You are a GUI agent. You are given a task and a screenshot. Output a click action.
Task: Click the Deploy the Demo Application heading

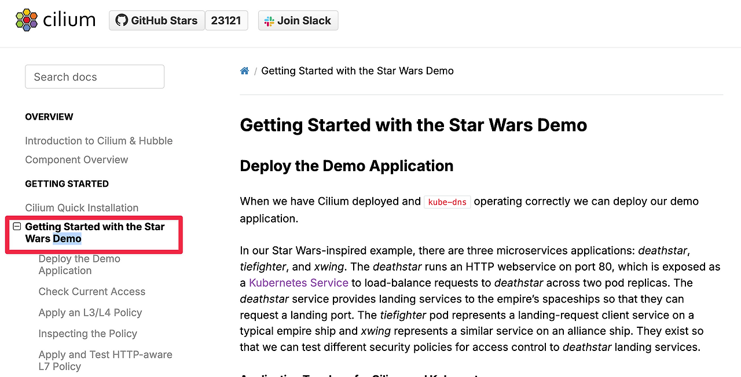(347, 166)
